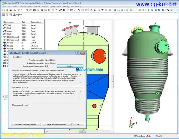Click the sketch view horizontal scroll left arrow
The width and height of the screenshot is (179, 139).
(x=47, y=131)
